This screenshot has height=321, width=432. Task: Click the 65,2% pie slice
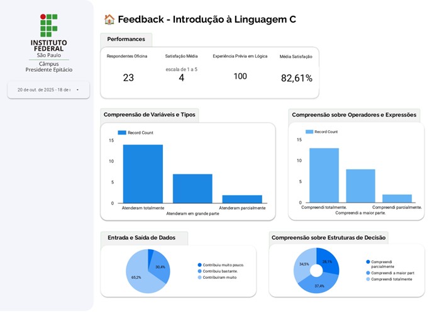(x=138, y=278)
